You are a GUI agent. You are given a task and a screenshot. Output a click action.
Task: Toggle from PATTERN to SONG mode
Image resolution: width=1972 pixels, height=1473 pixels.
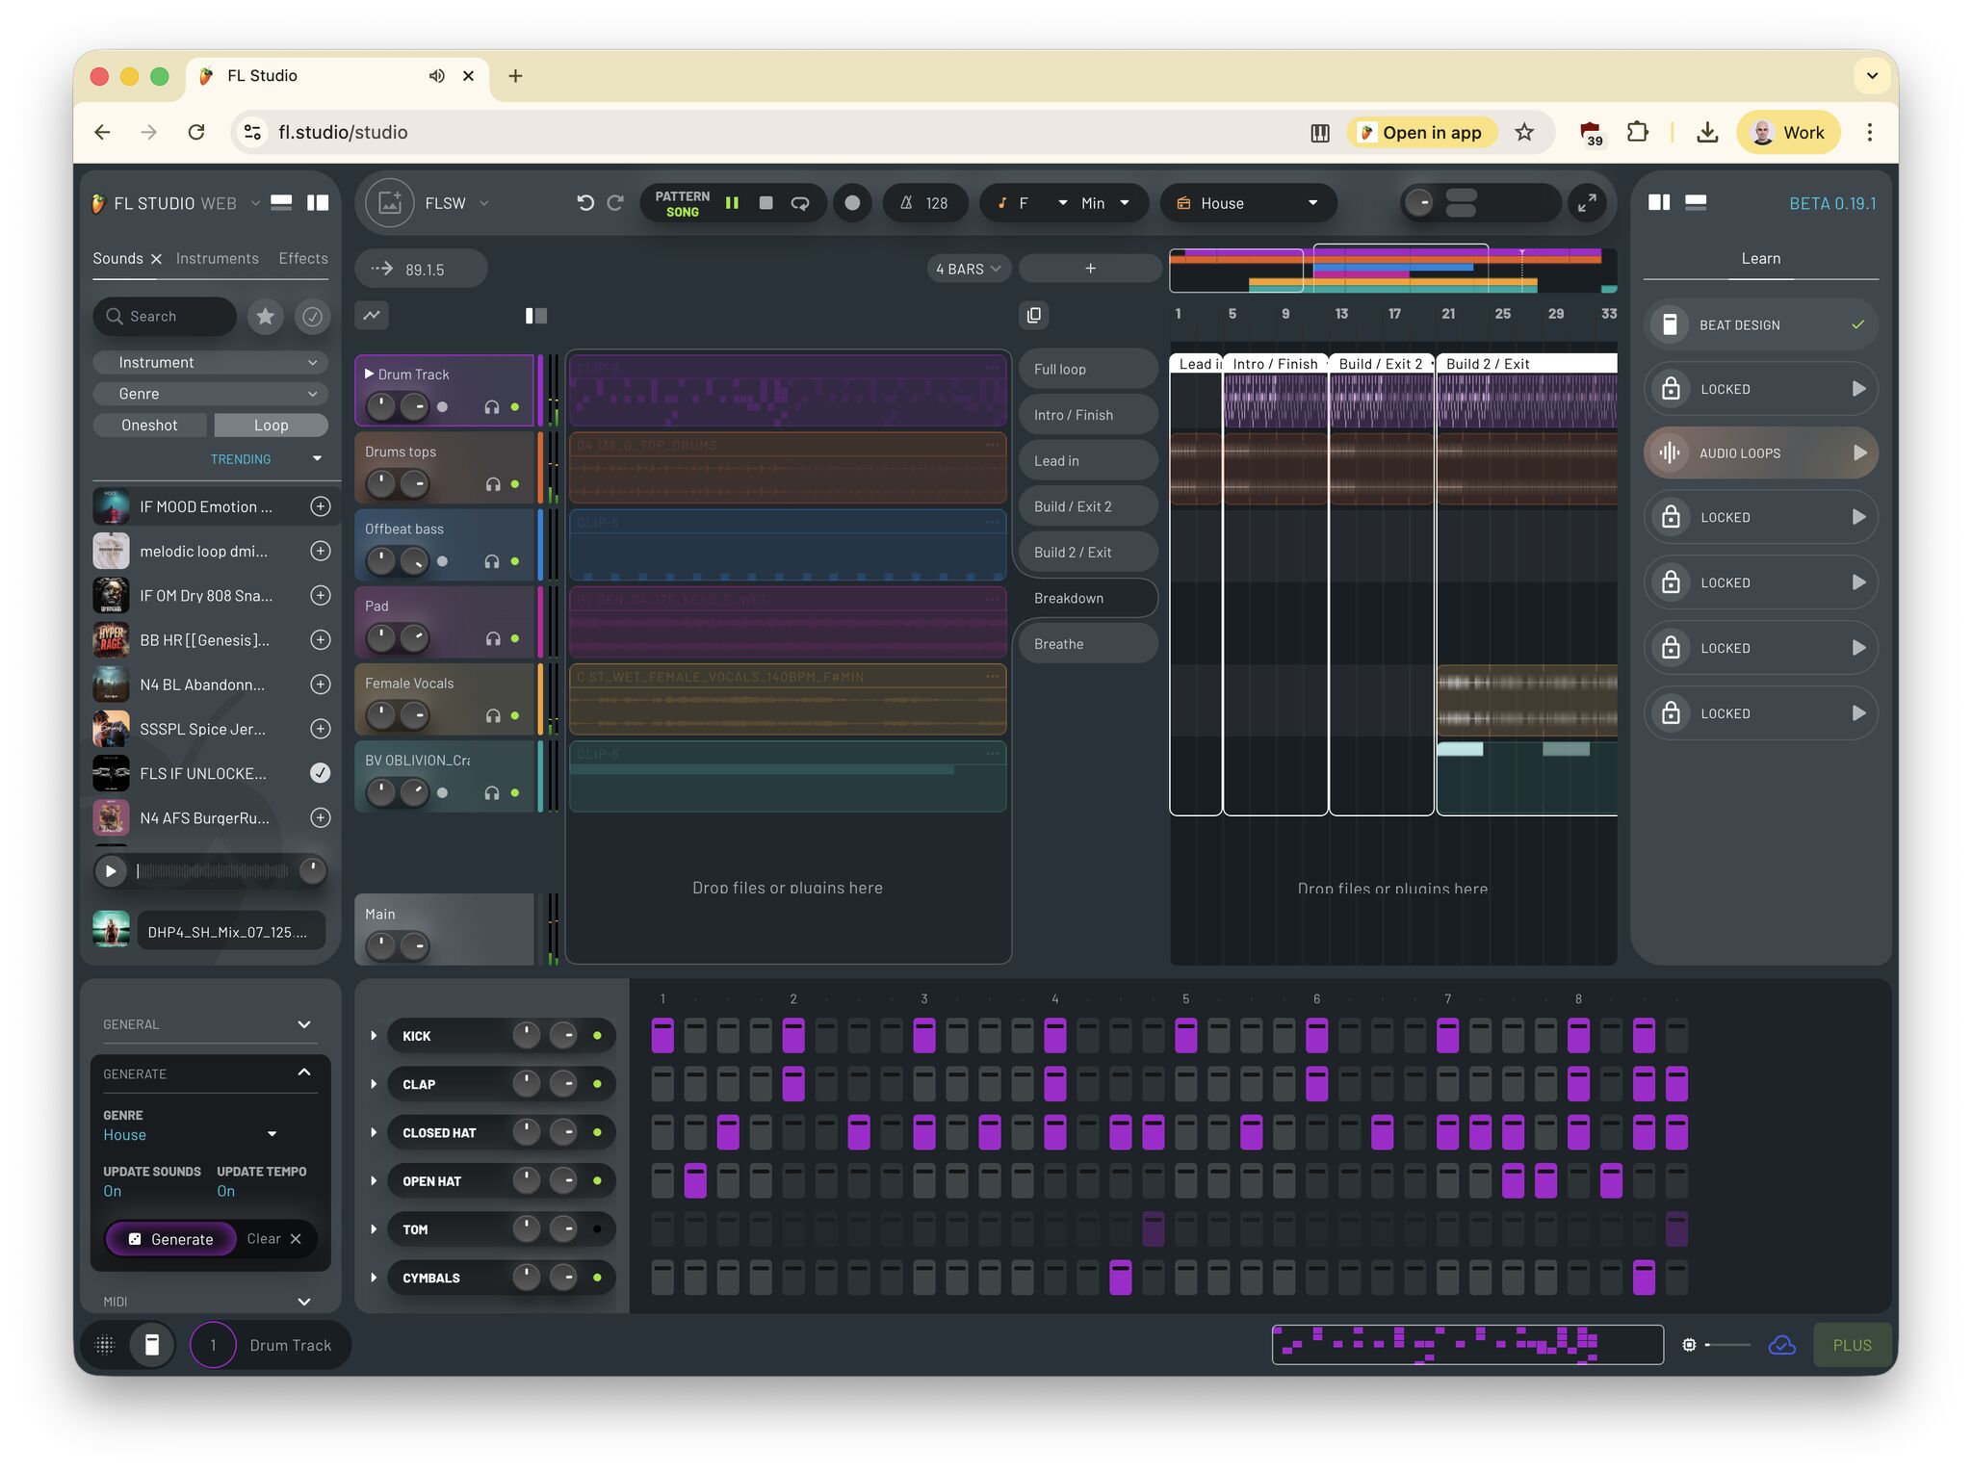(x=684, y=202)
